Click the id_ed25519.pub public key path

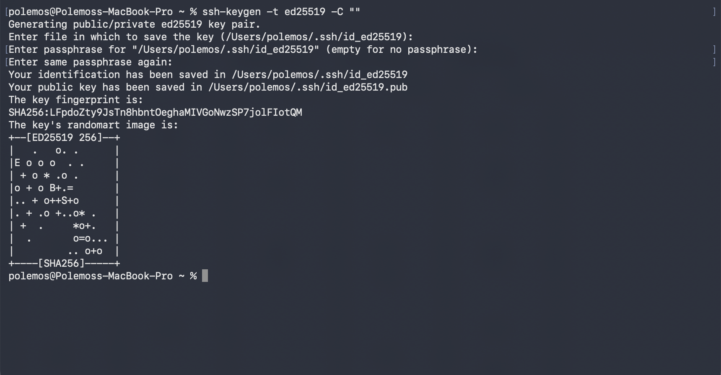pyautogui.click(x=308, y=87)
